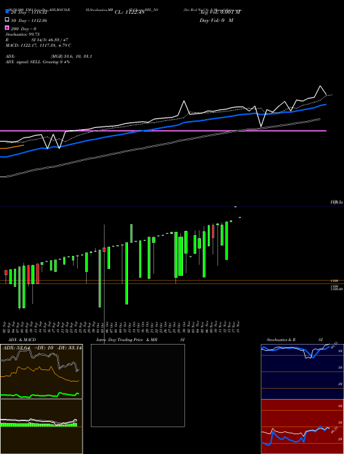Screen dimensions: 344x454
Task: Open the MACD histogram panel with green bars
Action: (41, 426)
